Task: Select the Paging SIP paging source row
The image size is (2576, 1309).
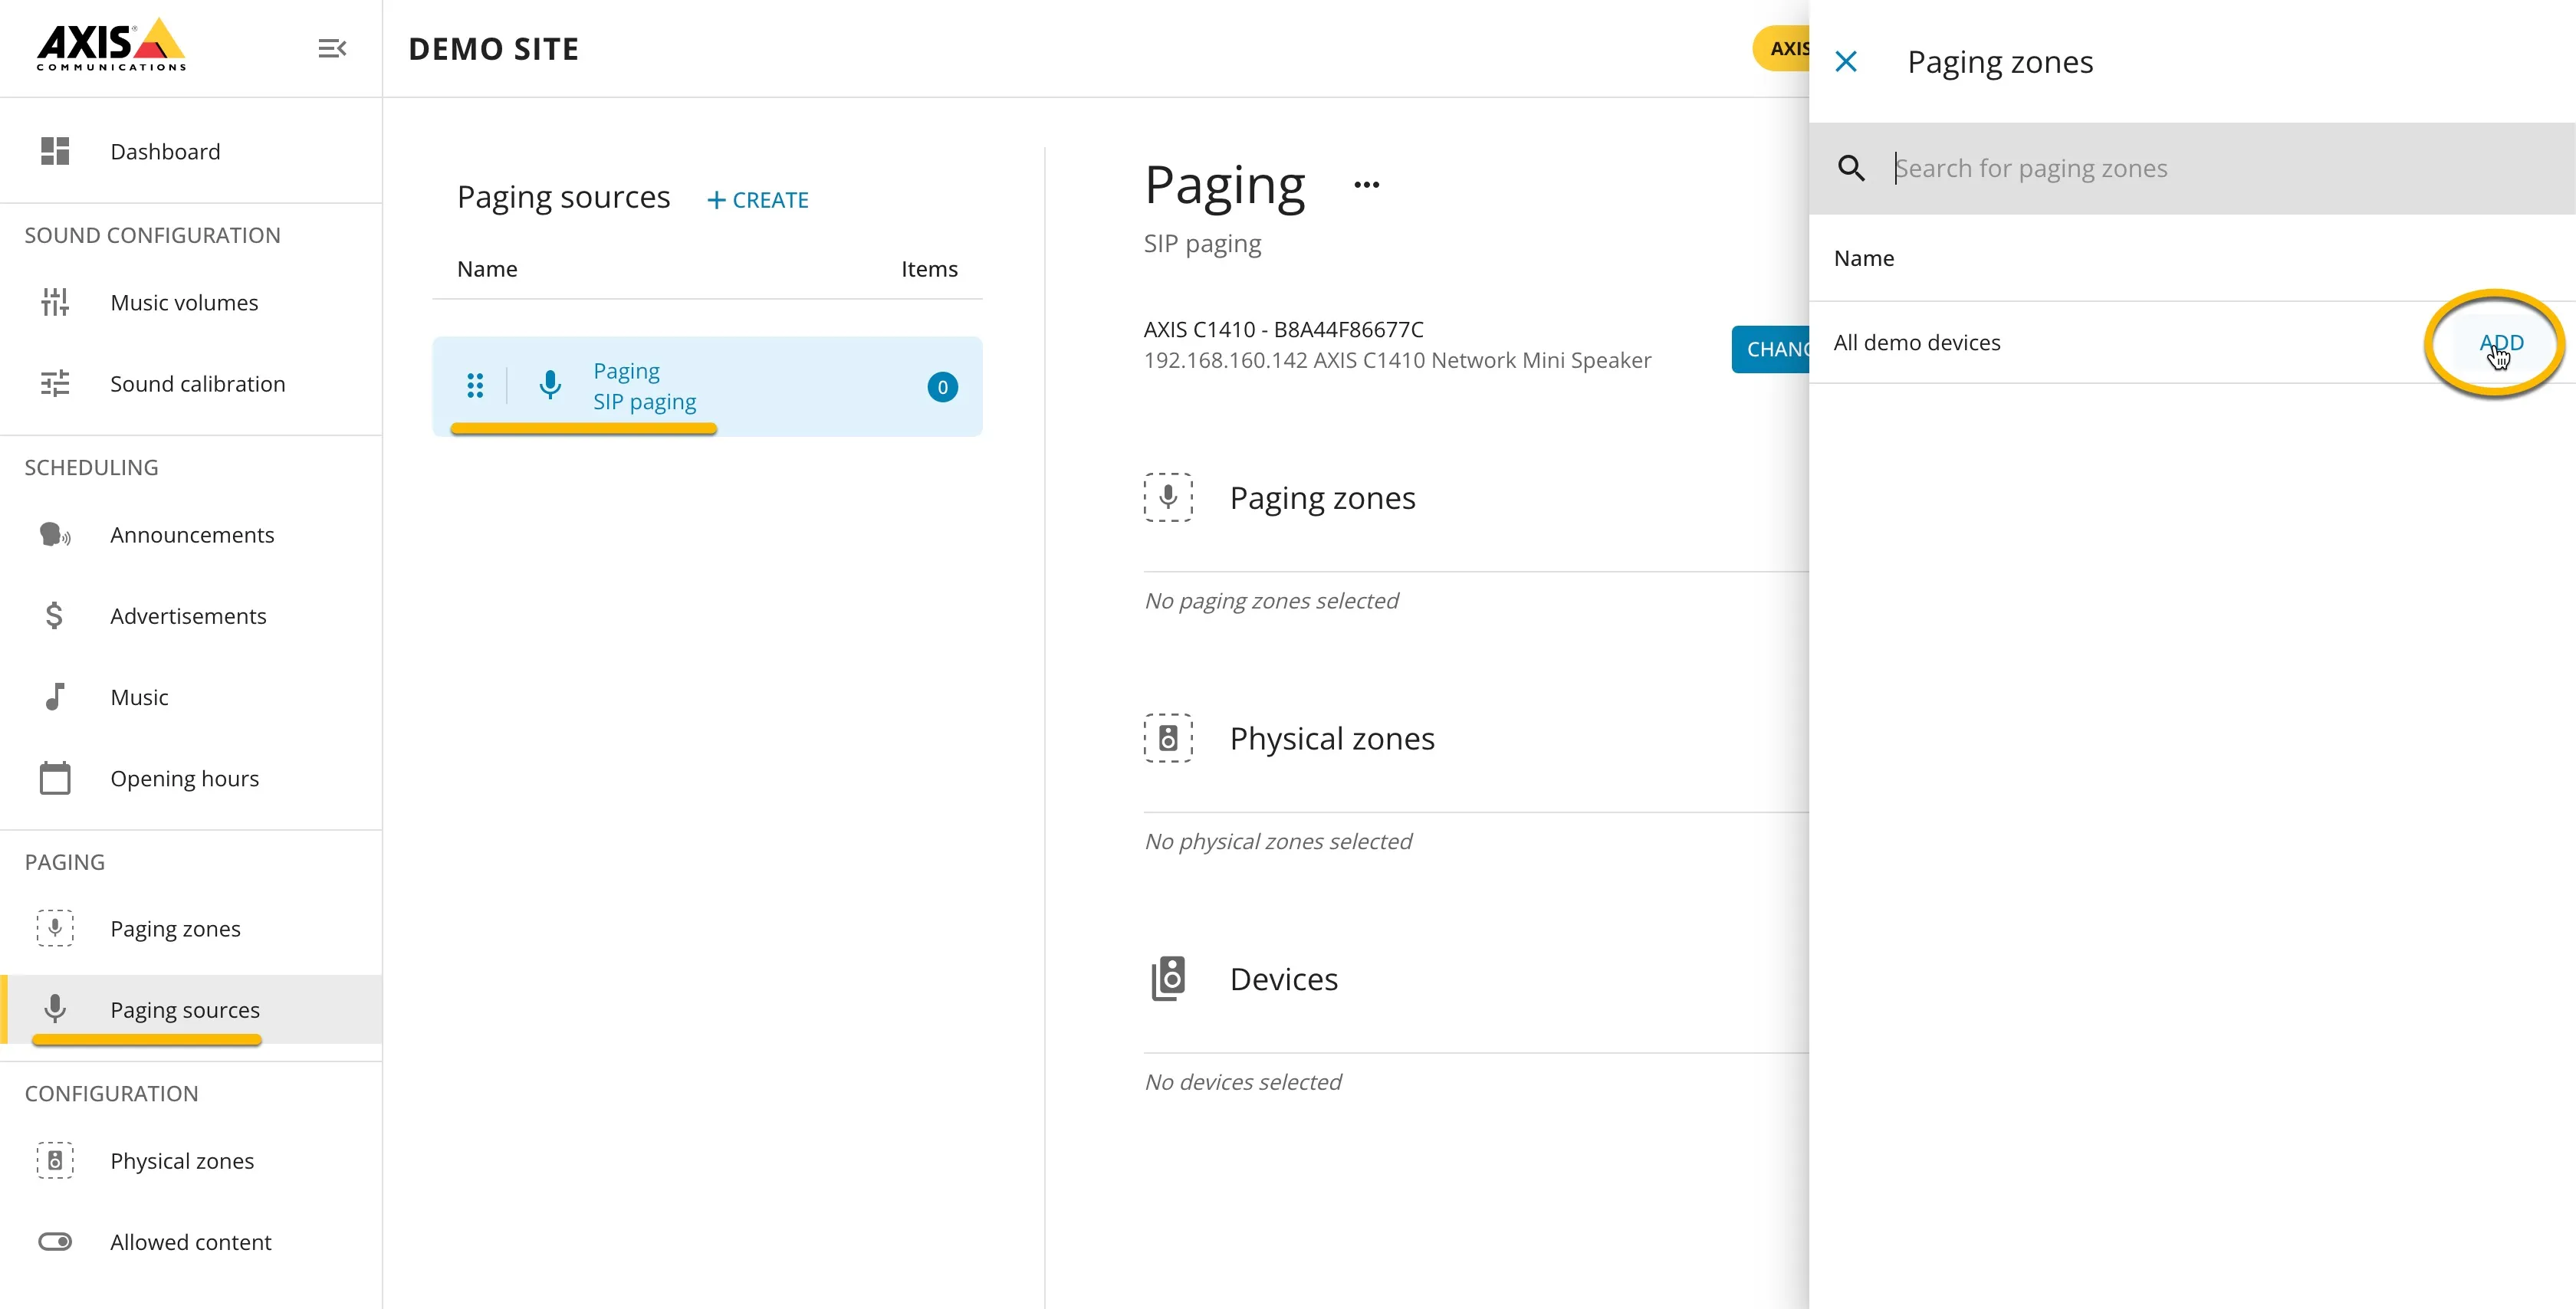Action: (707, 386)
